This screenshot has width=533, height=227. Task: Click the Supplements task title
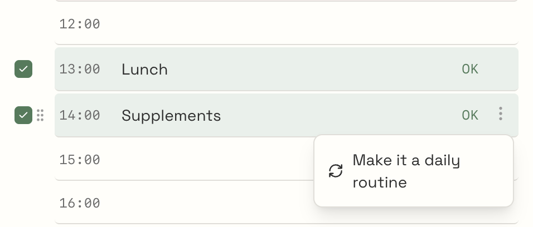coord(171,116)
